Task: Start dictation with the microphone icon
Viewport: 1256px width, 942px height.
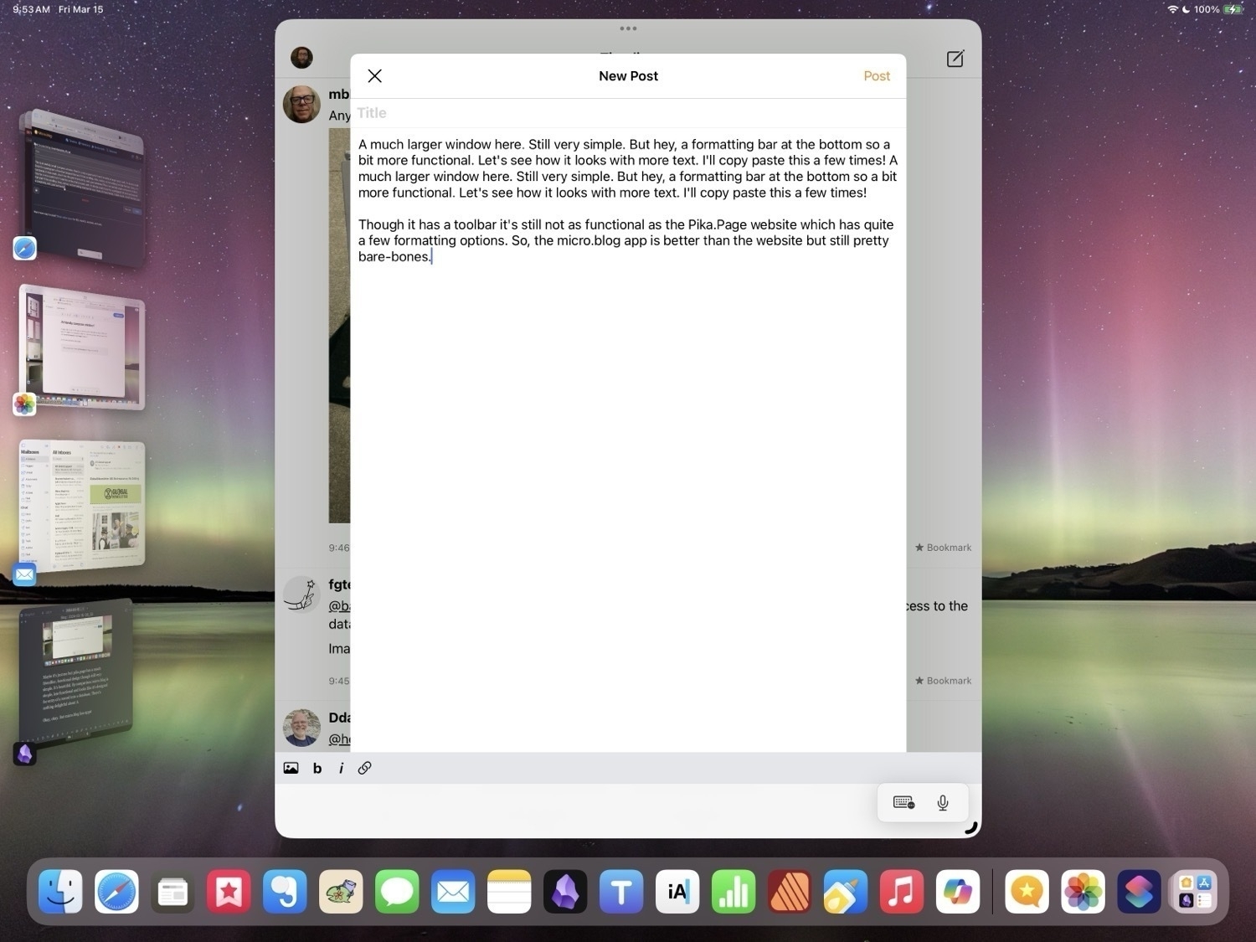Action: coord(942,801)
